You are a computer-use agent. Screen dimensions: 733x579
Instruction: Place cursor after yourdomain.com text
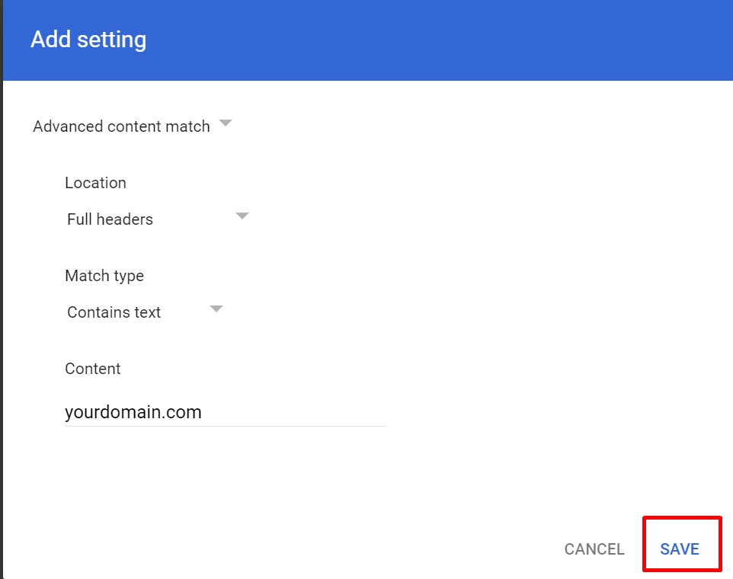tap(203, 413)
